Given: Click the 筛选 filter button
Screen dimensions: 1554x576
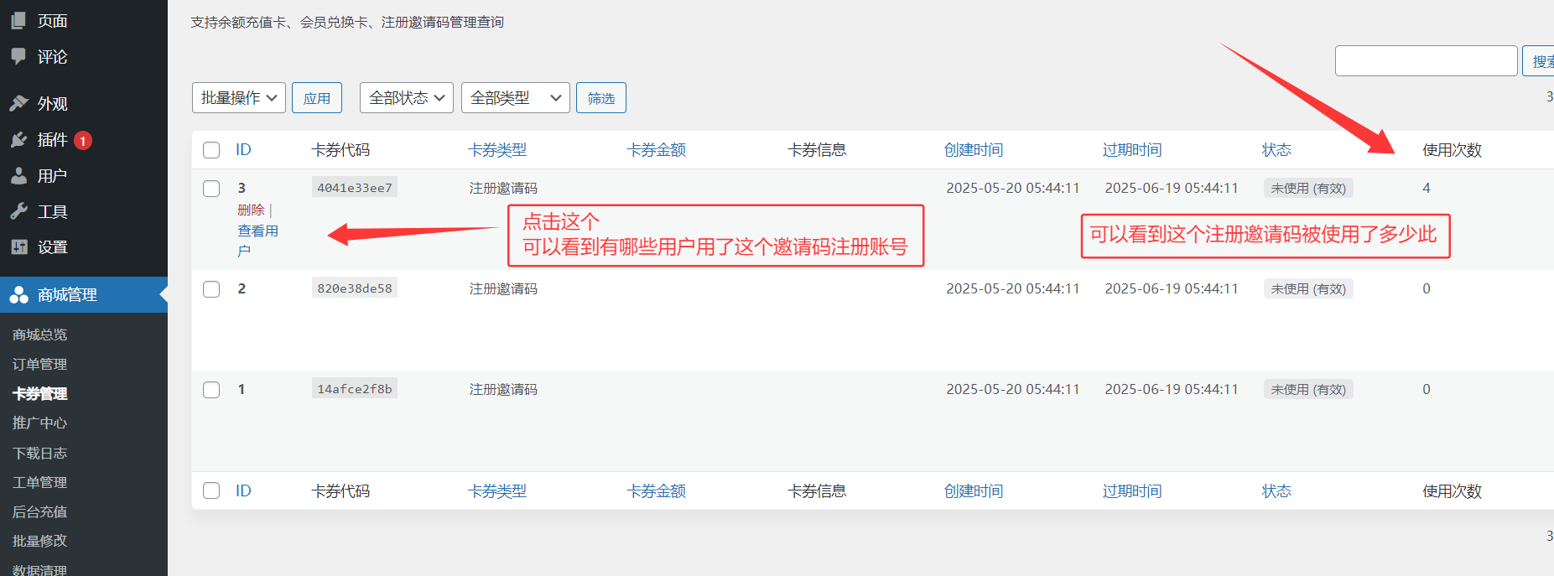Looking at the screenshot, I should coord(600,98).
